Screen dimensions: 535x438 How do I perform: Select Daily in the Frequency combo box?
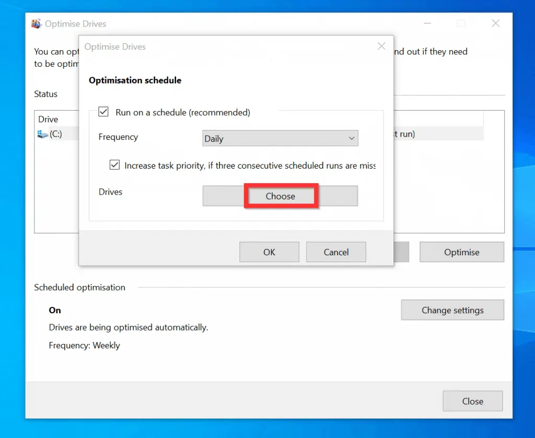click(x=280, y=138)
